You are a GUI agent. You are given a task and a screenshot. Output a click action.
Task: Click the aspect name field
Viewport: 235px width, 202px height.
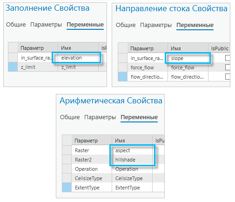132,150
